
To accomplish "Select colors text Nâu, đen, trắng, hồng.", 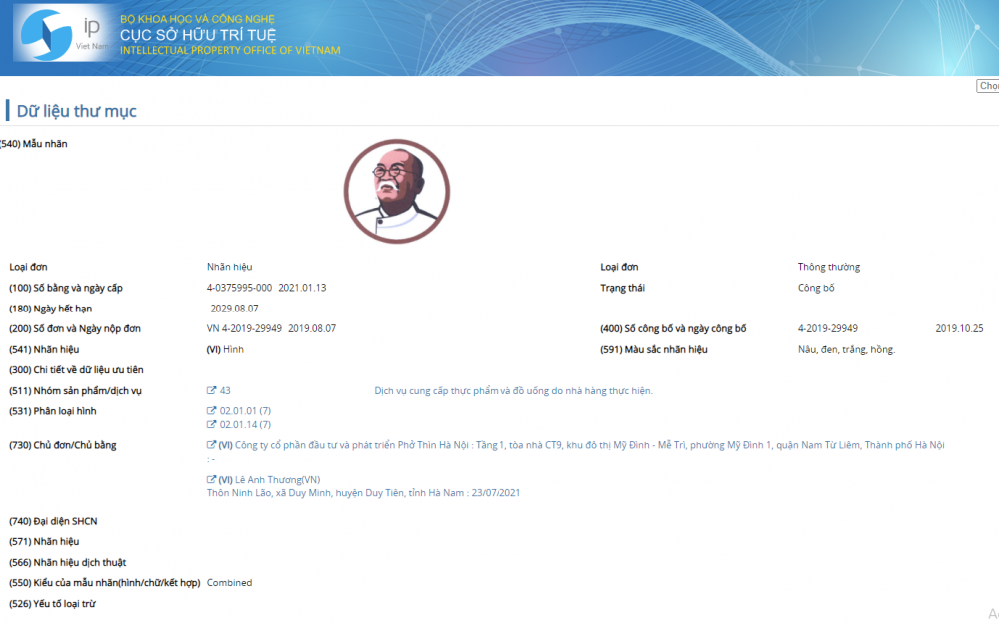I will pyautogui.click(x=847, y=349).
